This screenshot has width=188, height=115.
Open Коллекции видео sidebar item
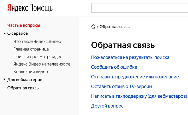pos(31,72)
